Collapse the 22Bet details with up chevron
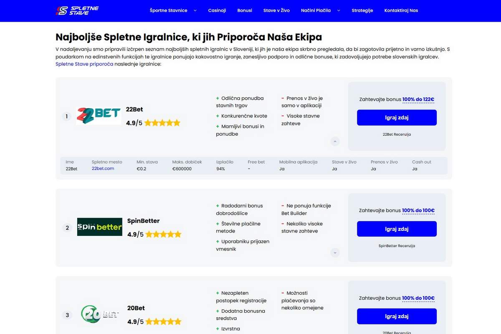 pyautogui.click(x=335, y=141)
